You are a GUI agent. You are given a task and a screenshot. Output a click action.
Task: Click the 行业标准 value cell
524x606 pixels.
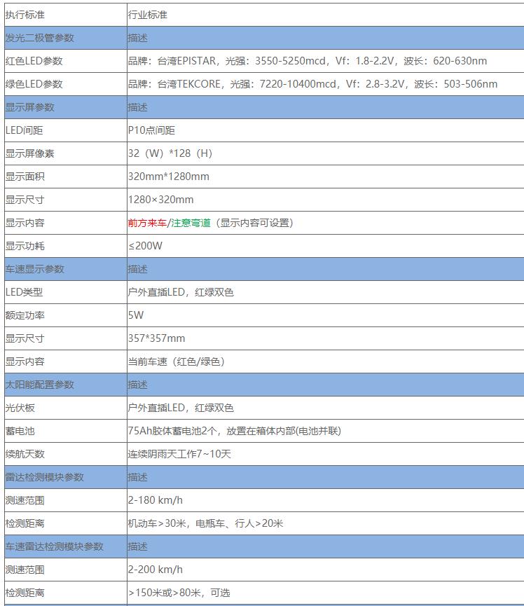tap(148, 15)
